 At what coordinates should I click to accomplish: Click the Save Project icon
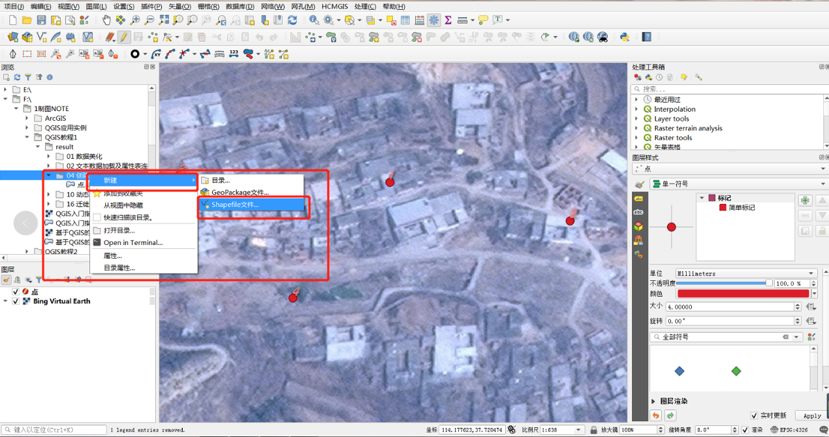click(x=42, y=20)
